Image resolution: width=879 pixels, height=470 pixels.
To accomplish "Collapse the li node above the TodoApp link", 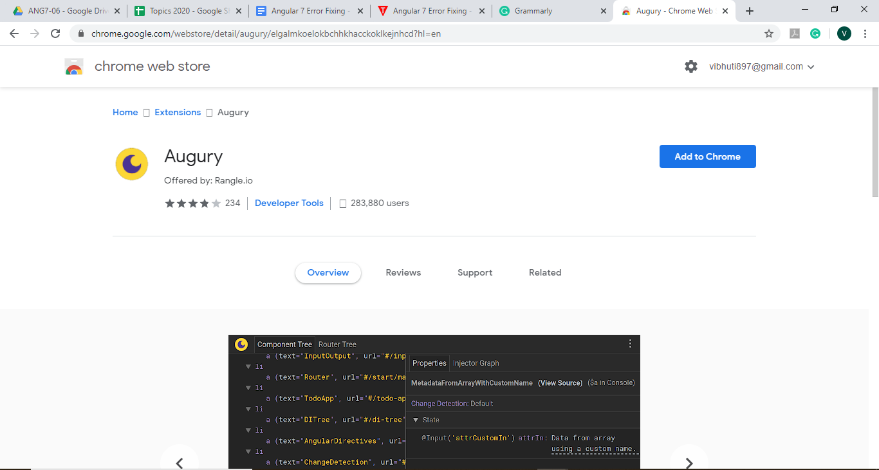I will [248, 388].
